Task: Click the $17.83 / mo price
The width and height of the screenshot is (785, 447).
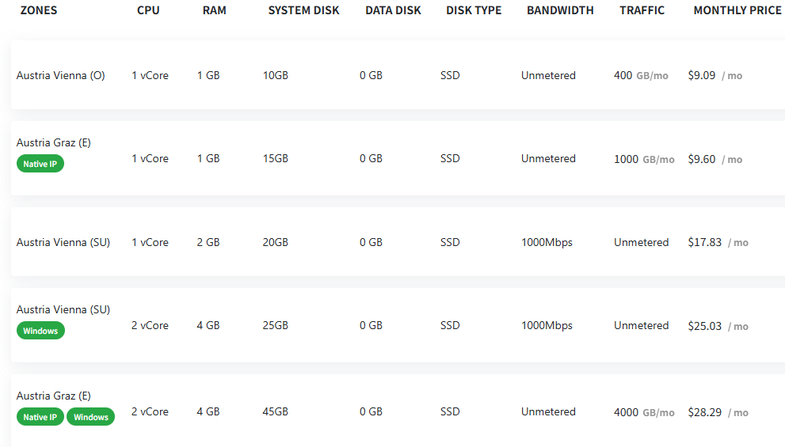Action: [718, 243]
